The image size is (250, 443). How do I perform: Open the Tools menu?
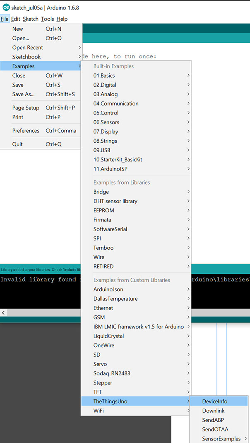tap(47, 19)
